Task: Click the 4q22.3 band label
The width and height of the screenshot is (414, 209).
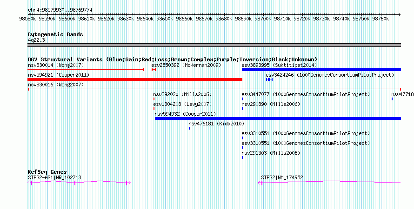Action: (36, 40)
